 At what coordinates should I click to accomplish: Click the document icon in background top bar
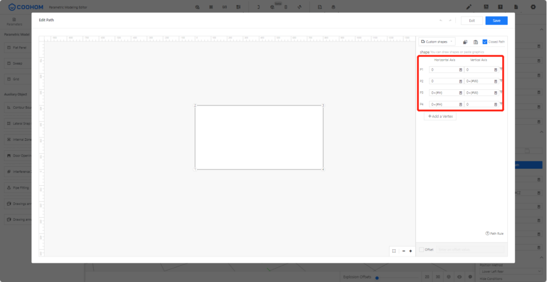[516, 6]
